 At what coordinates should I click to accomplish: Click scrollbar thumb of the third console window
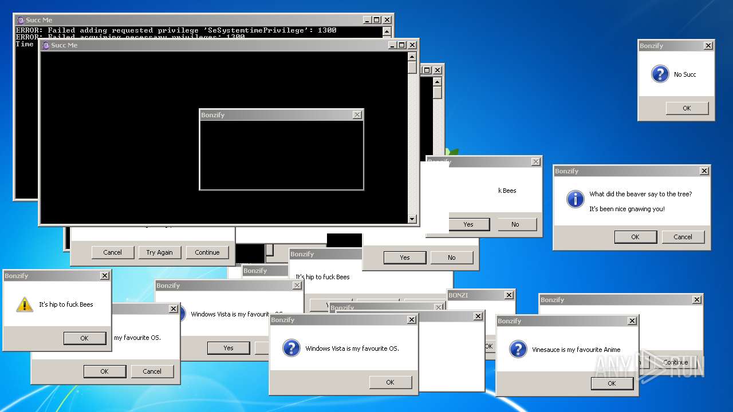[x=438, y=93]
